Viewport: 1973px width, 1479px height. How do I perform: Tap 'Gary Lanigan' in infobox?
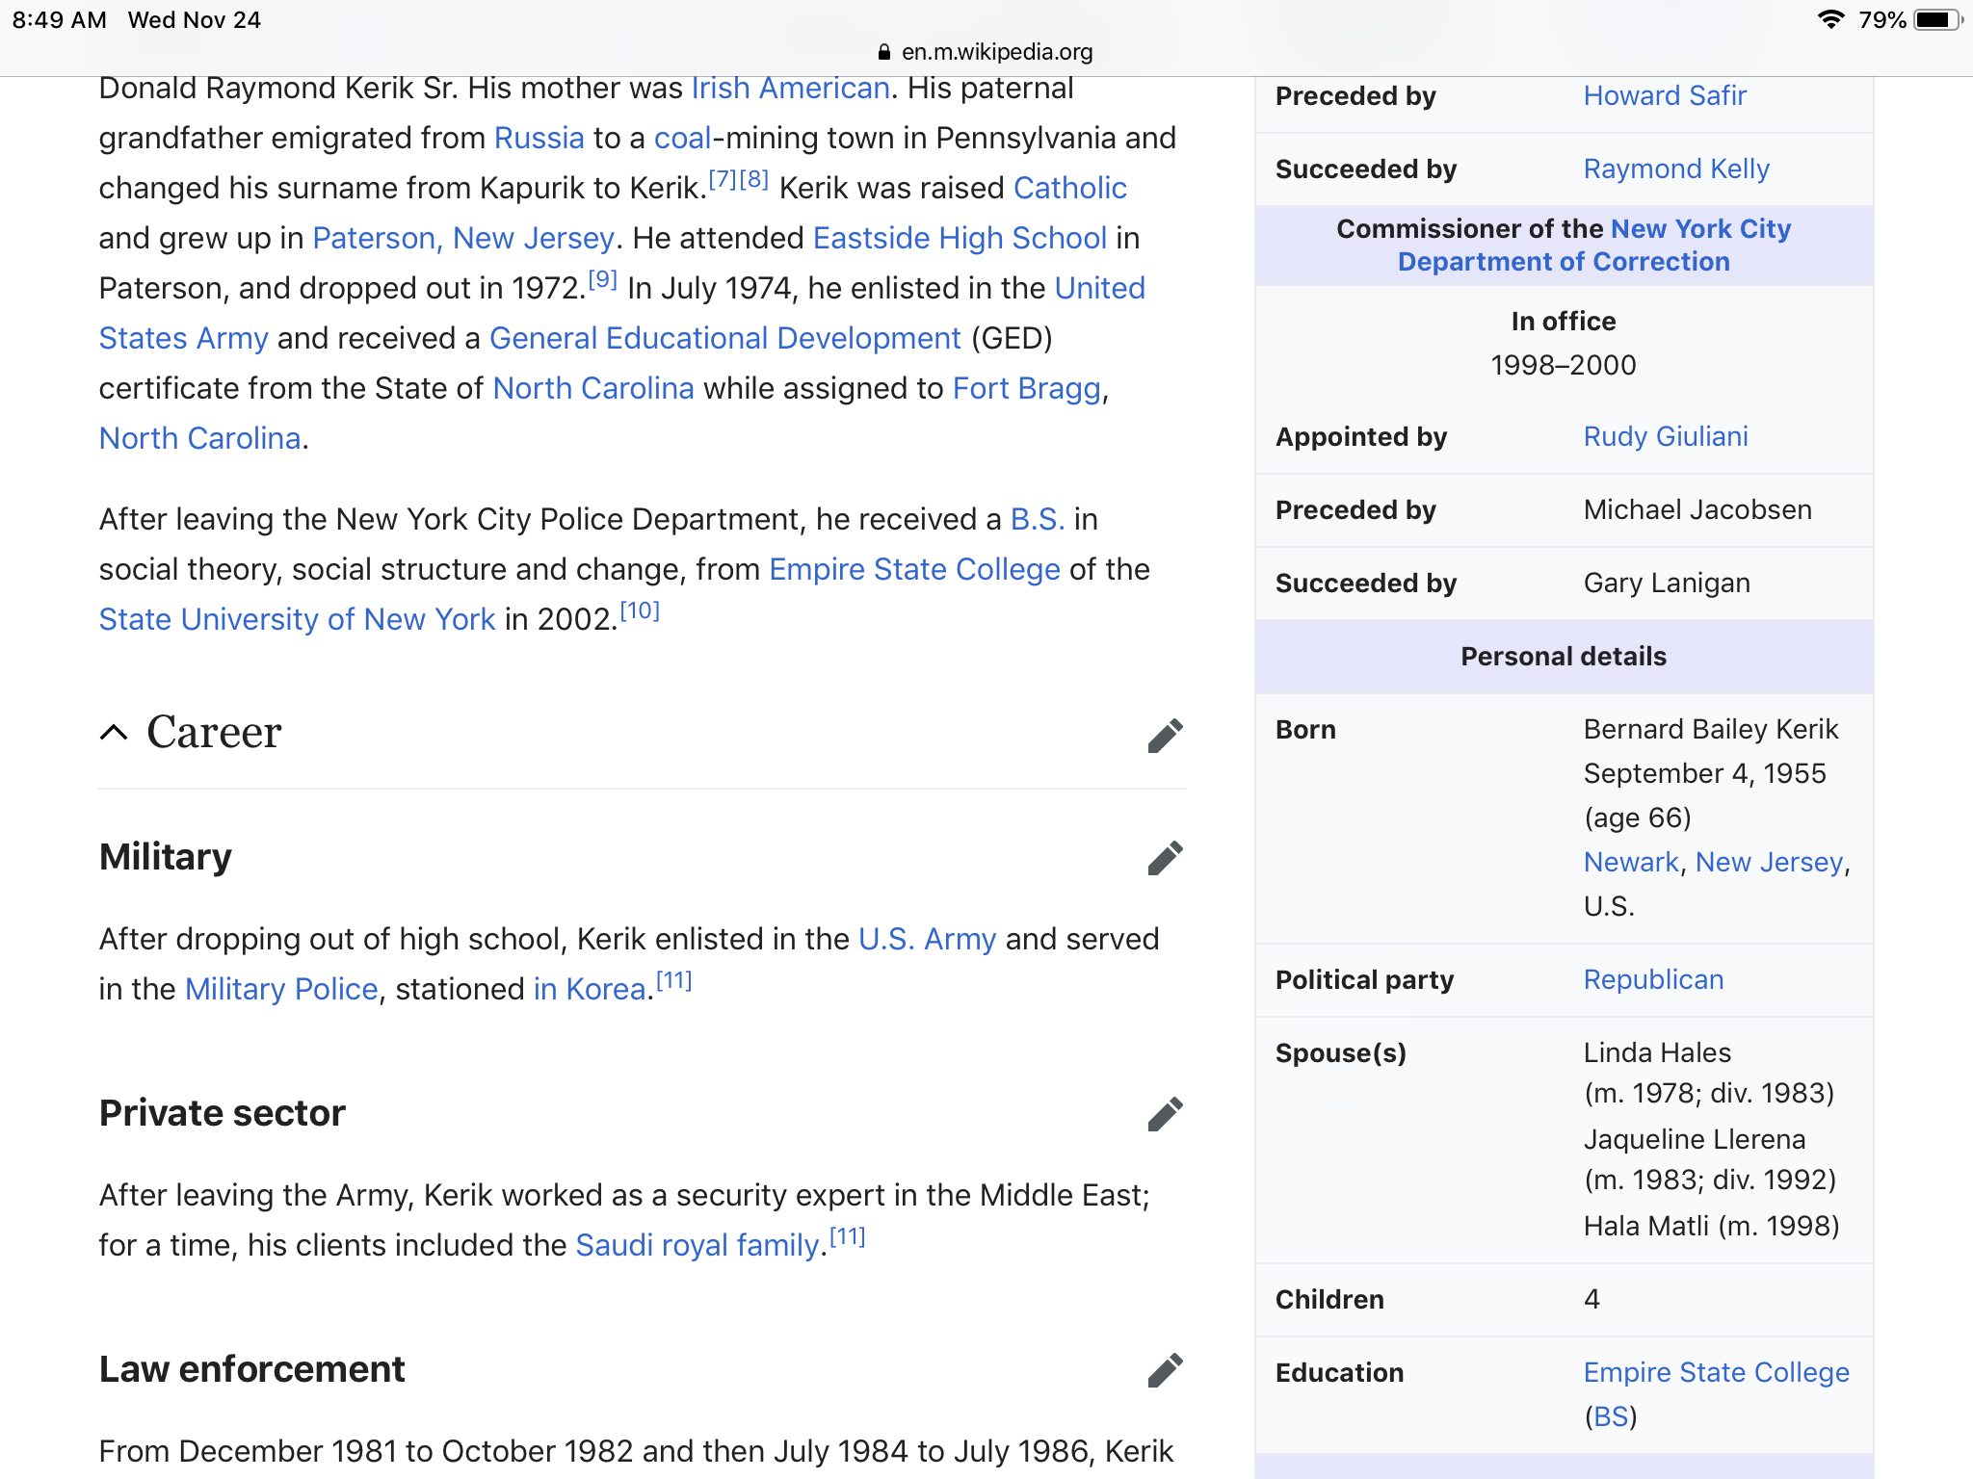coord(1667,583)
